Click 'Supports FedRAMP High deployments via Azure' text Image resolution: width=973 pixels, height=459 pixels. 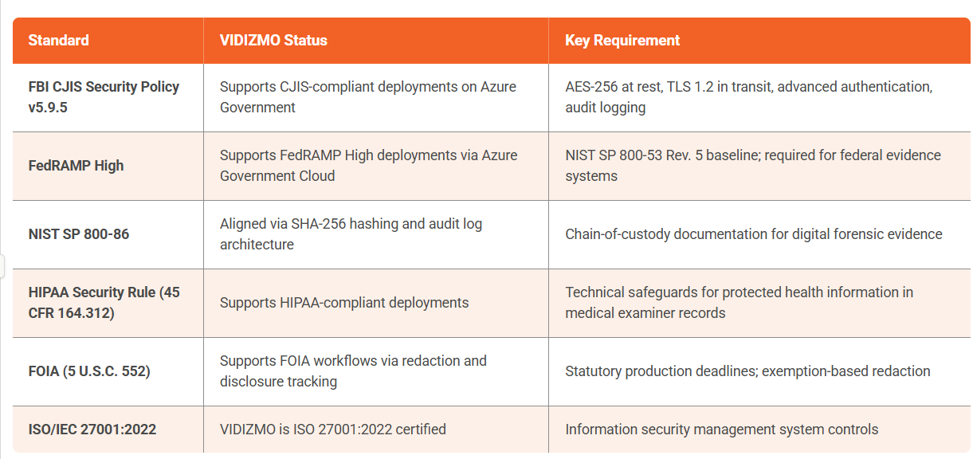point(369,155)
